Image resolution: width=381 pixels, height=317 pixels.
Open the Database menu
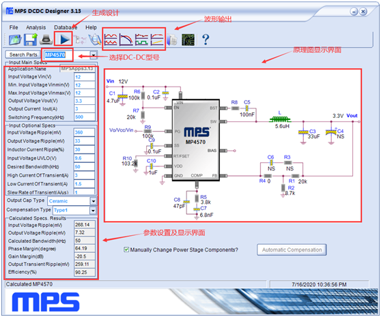pos(66,27)
